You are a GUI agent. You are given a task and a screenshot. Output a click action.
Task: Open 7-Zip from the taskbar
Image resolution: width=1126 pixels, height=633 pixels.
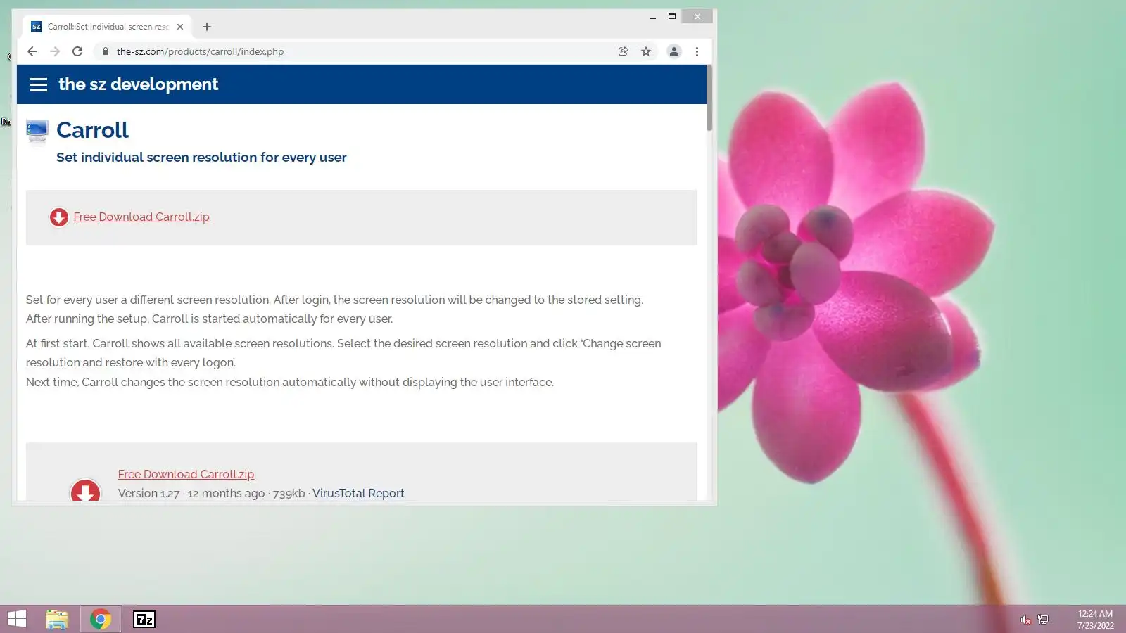[144, 620]
